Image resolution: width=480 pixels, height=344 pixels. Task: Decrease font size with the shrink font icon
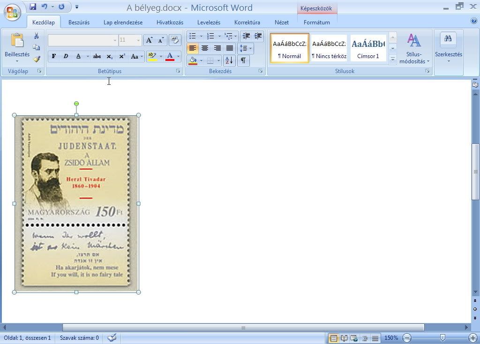coord(161,40)
